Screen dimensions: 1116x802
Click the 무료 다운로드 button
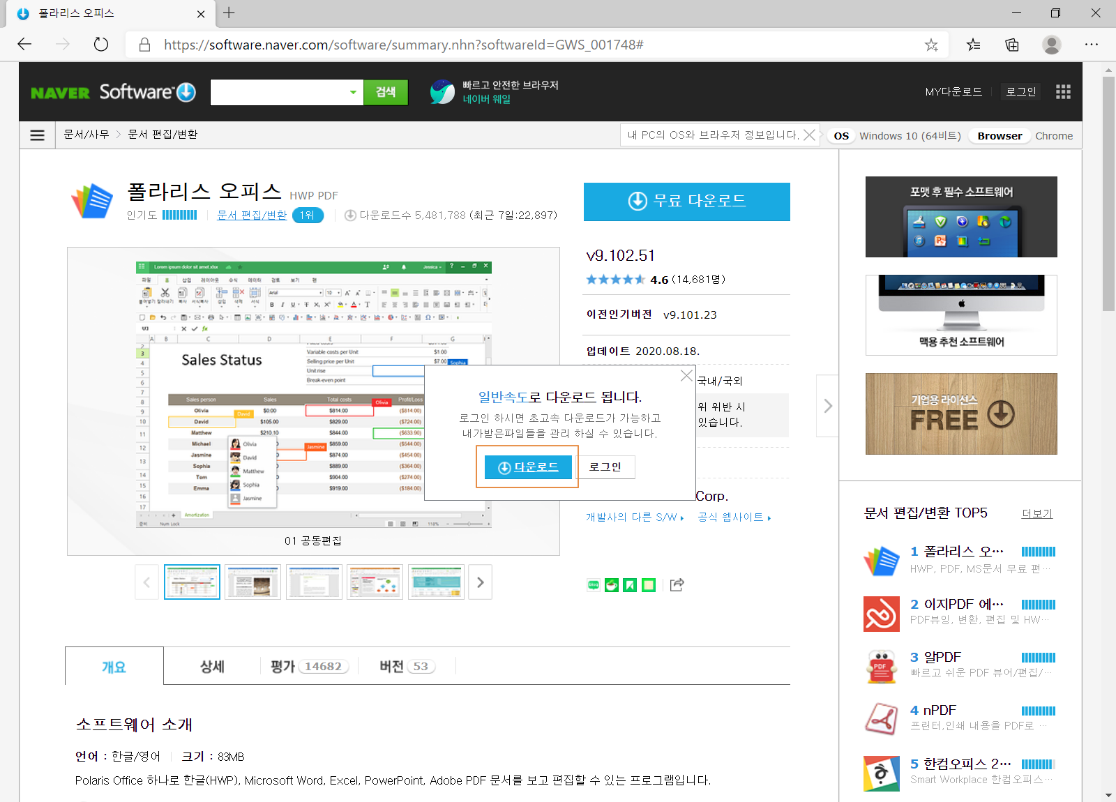tap(687, 202)
